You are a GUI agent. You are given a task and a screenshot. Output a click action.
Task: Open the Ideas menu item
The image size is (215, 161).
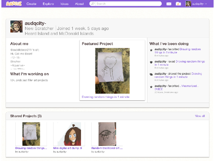coord(64,4)
